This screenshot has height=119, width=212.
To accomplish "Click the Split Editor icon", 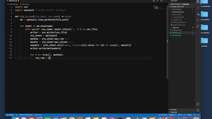I will point(161,1).
